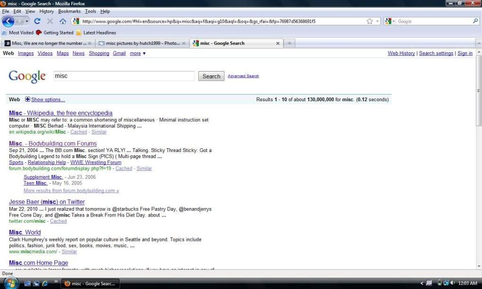Open Misc.com Home Page result

click(39, 263)
